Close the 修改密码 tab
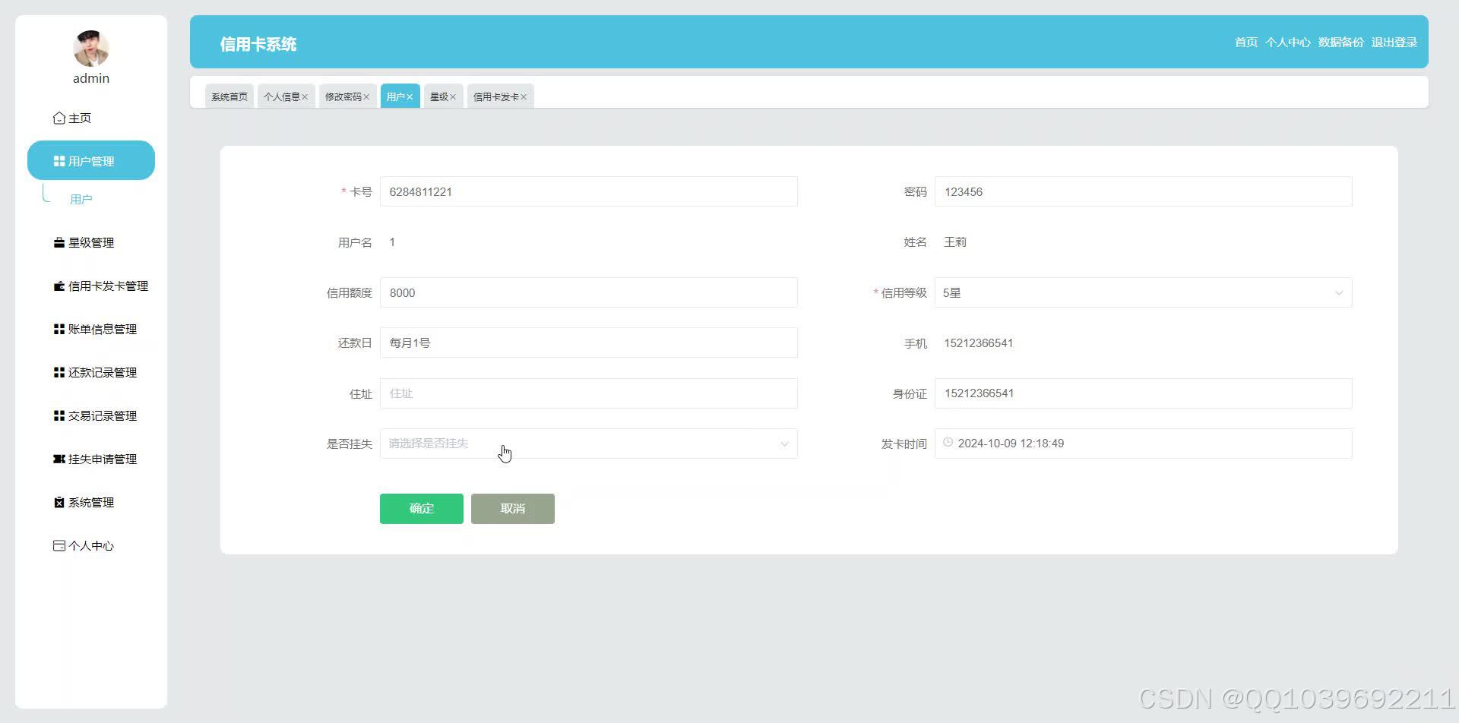The height and width of the screenshot is (723, 1459). tap(367, 96)
